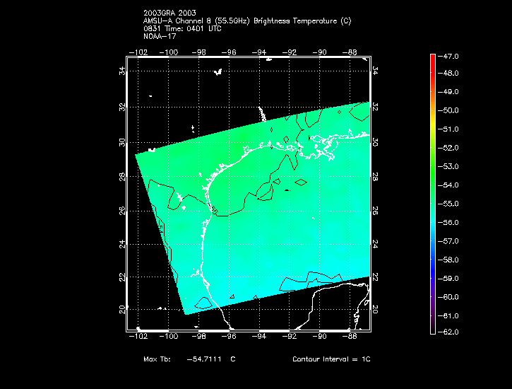Pick the green color bar section near -53.0
This screenshot has width=512, height=389.
pos(432,166)
